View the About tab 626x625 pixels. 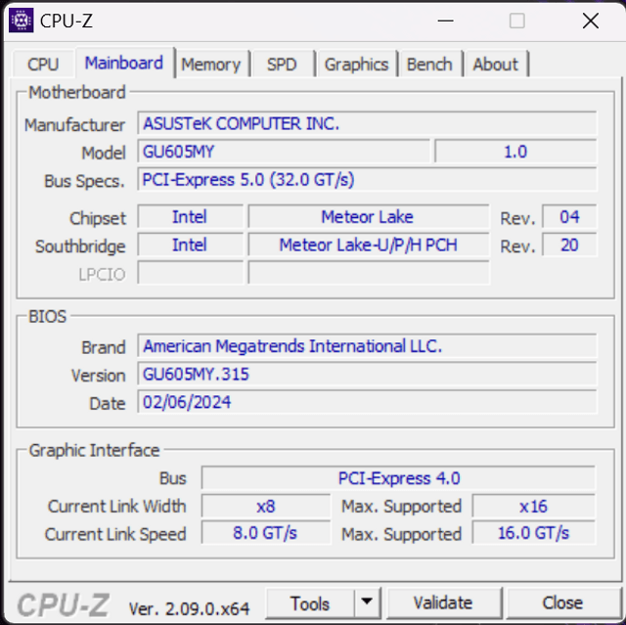pos(495,65)
